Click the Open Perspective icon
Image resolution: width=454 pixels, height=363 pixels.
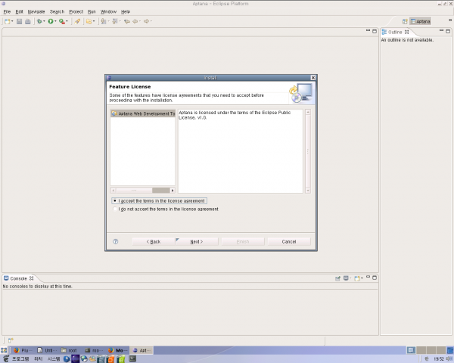point(405,21)
